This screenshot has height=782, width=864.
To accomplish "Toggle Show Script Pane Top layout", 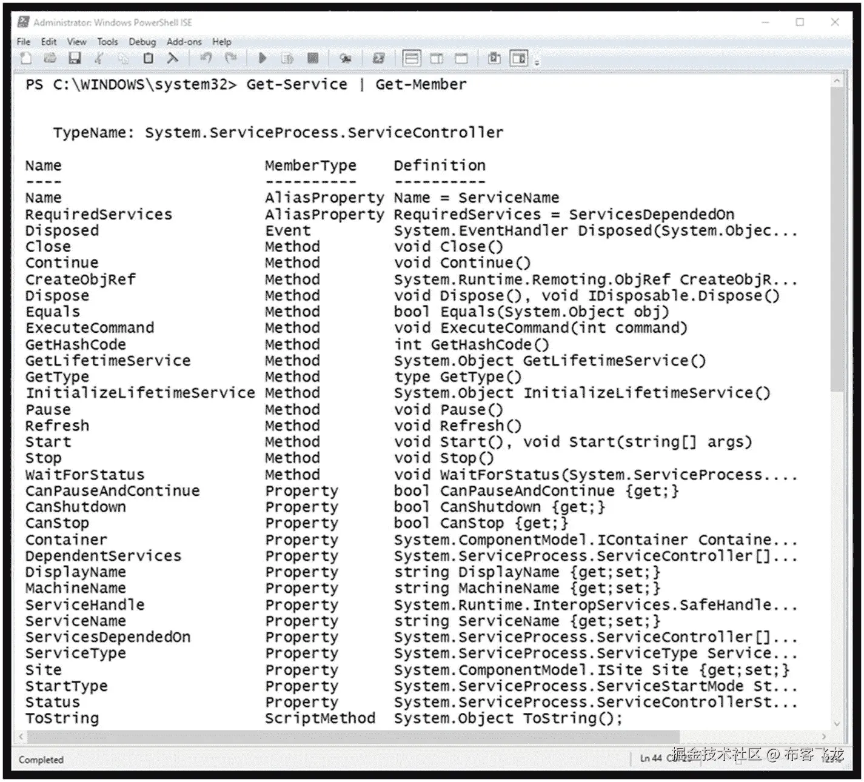I will (x=412, y=58).
